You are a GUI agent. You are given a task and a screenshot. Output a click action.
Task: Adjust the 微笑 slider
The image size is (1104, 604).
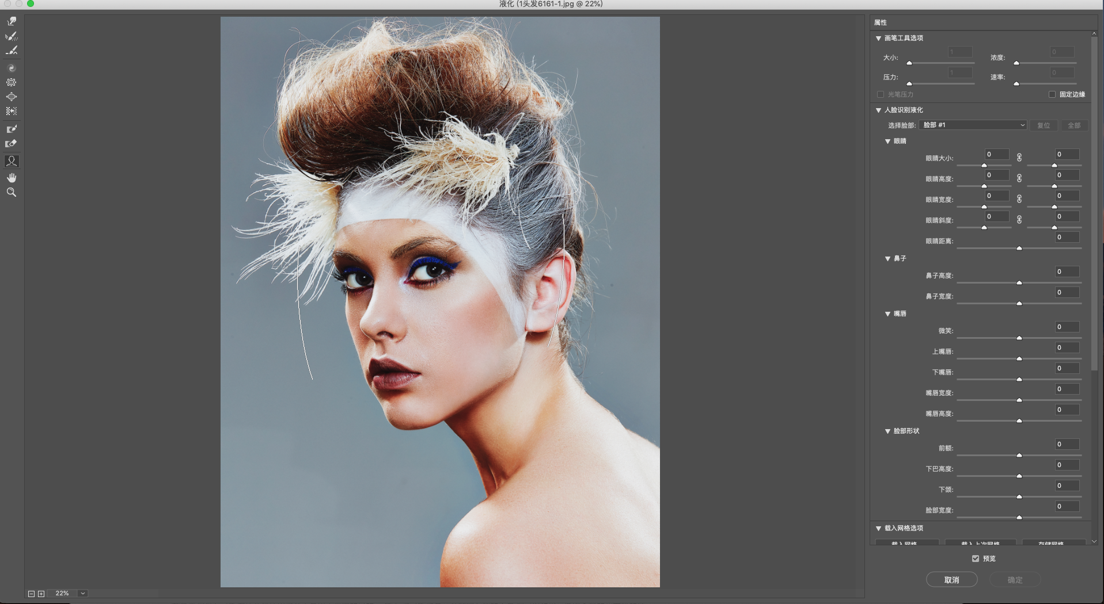(x=1019, y=338)
